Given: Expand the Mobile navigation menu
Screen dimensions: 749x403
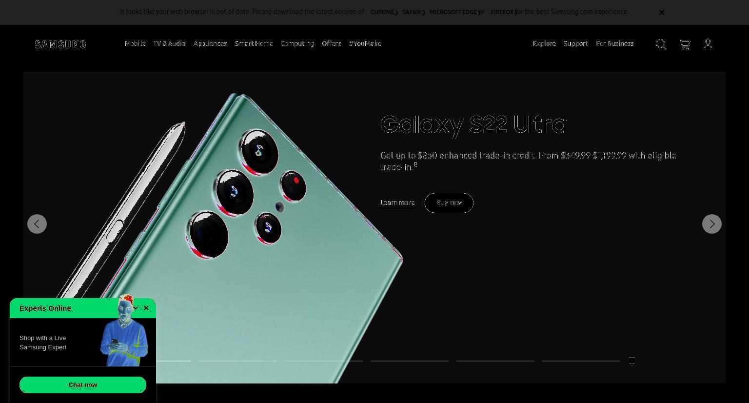Looking at the screenshot, I should [x=135, y=43].
